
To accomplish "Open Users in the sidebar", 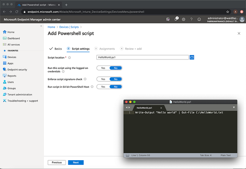I will coord(8,82).
